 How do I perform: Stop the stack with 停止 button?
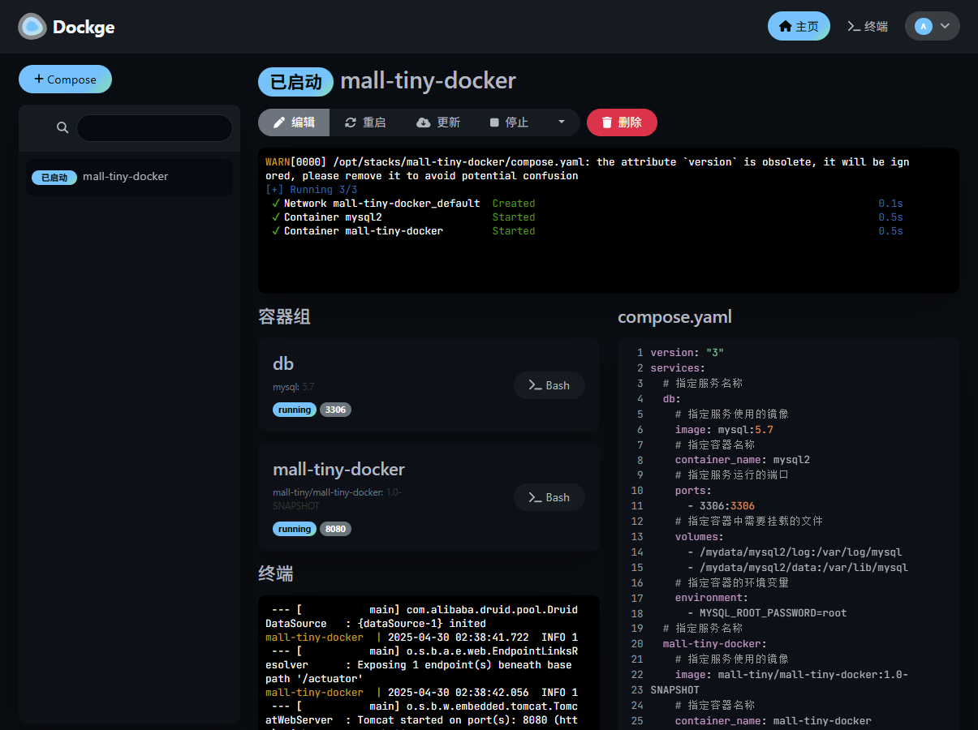click(509, 122)
